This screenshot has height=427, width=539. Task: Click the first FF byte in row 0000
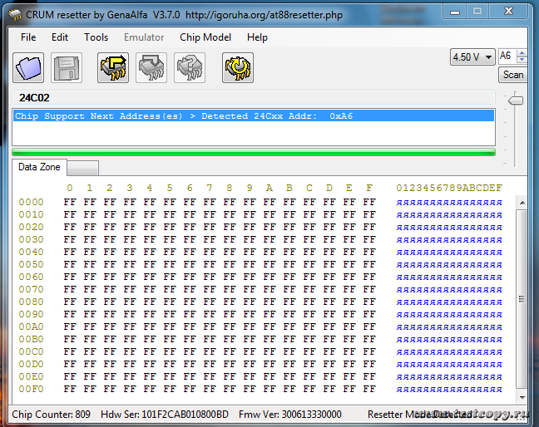[x=70, y=202]
